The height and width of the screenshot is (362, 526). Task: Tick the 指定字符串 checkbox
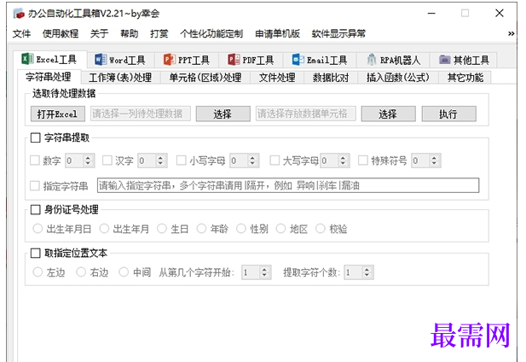[x=35, y=186]
